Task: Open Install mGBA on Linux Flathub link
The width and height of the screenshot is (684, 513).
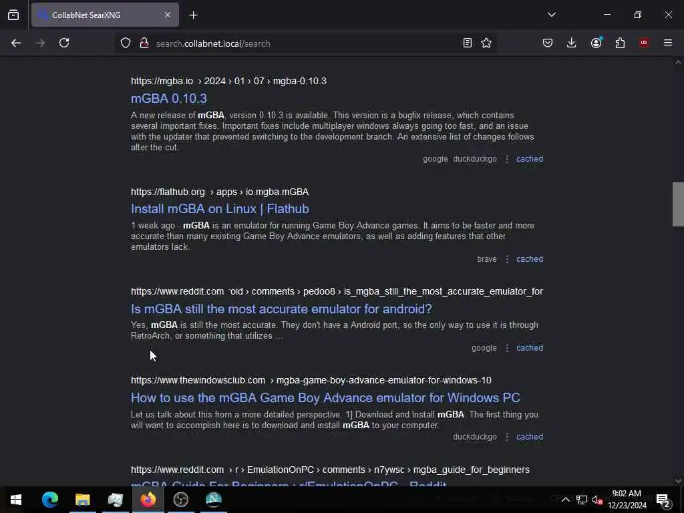Action: (x=220, y=209)
